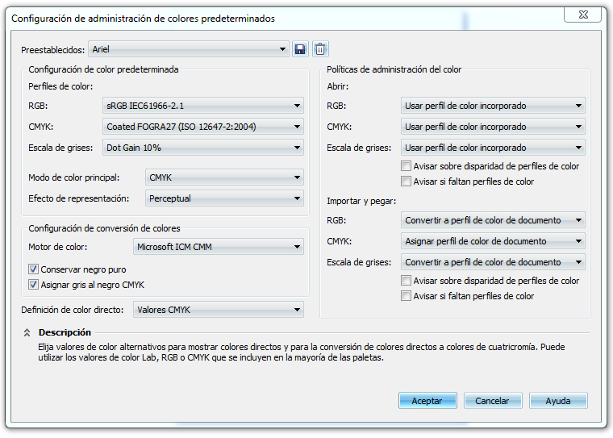
Task: Open help with Ayuda button
Action: [x=558, y=401]
